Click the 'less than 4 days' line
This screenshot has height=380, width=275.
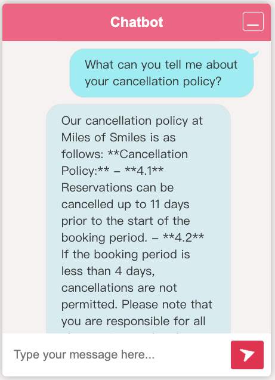(x=107, y=271)
